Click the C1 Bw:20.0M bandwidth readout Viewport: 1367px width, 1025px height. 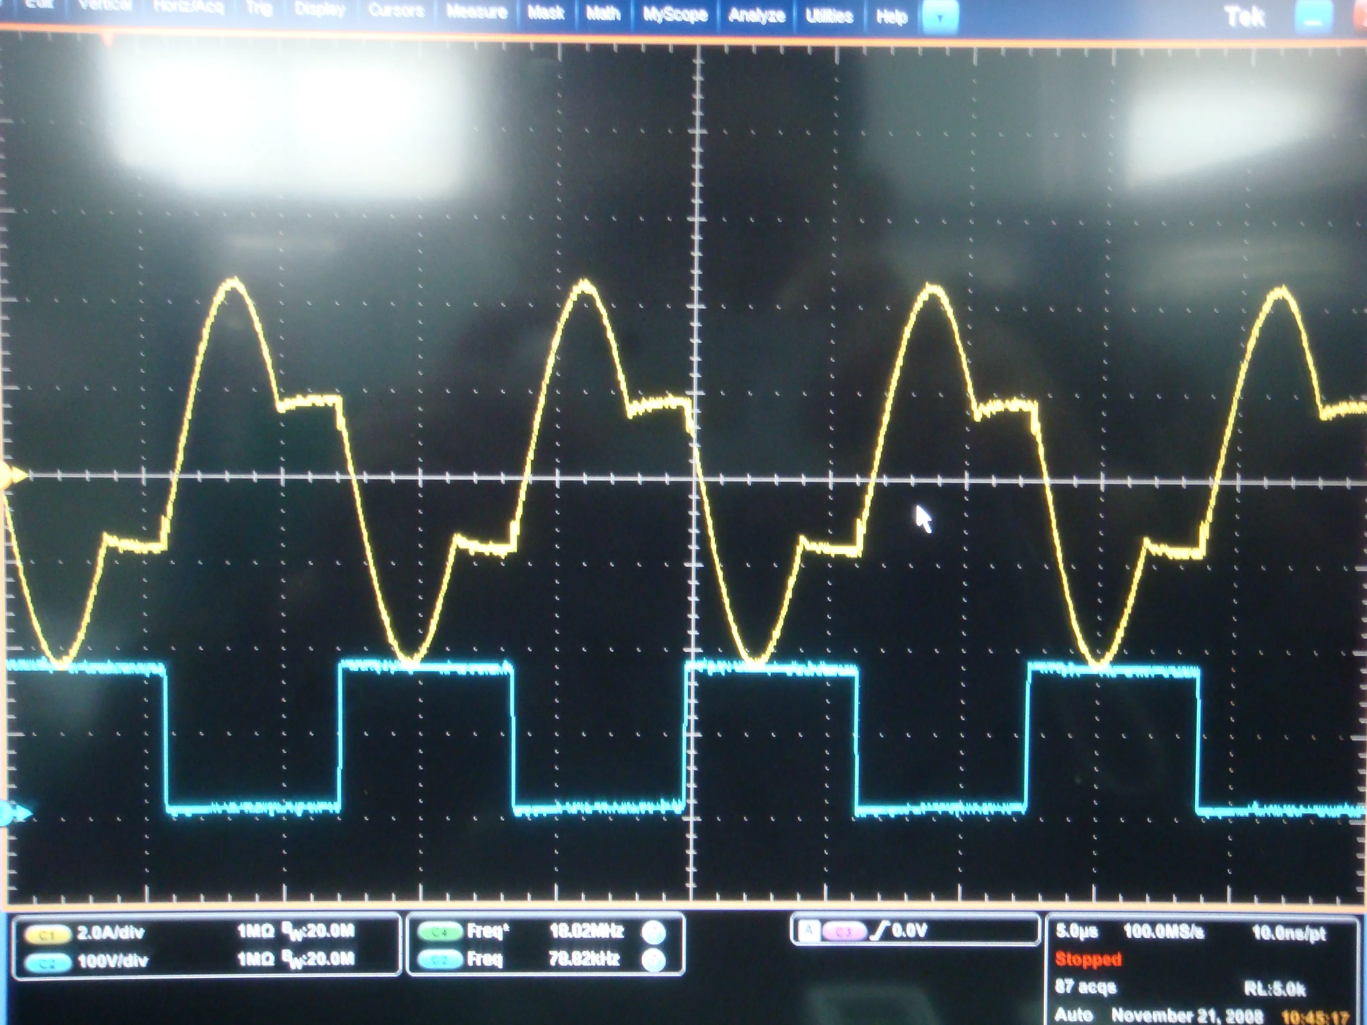(x=318, y=932)
